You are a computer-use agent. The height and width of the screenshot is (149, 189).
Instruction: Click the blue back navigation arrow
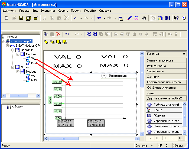tap(99, 18)
